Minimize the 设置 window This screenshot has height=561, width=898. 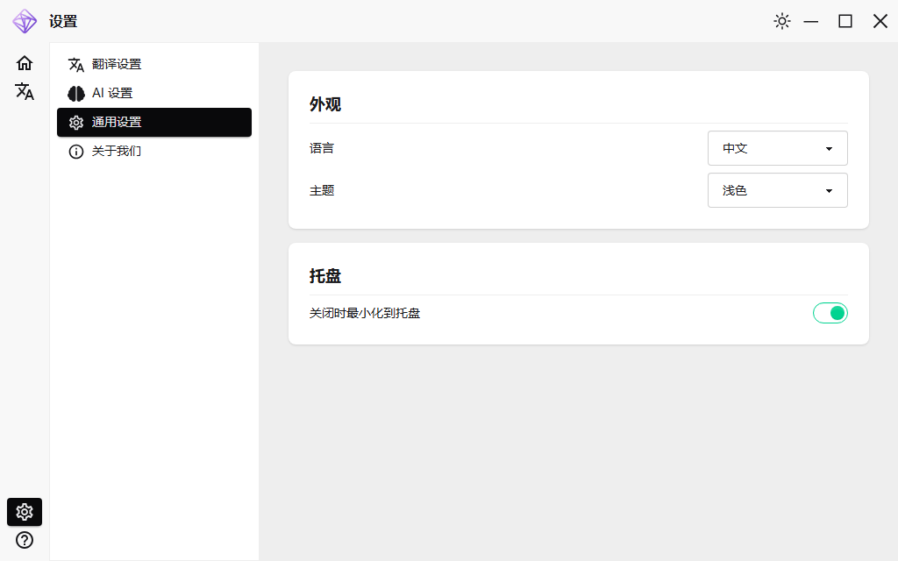point(811,21)
